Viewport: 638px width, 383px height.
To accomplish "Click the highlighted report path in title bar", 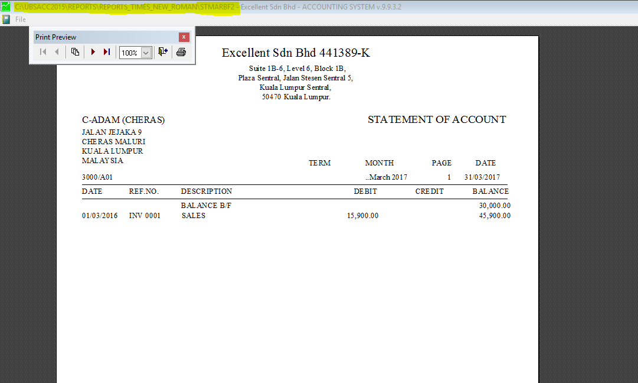I will (125, 7).
